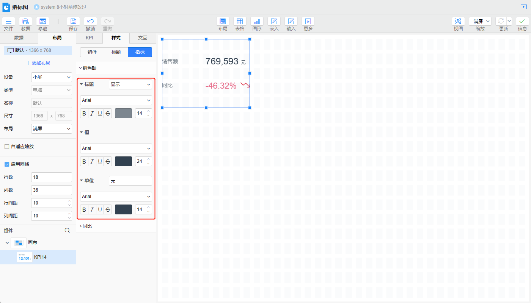Open the Chart (图形) insert icon
This screenshot has width=531, height=303.
tap(257, 22)
